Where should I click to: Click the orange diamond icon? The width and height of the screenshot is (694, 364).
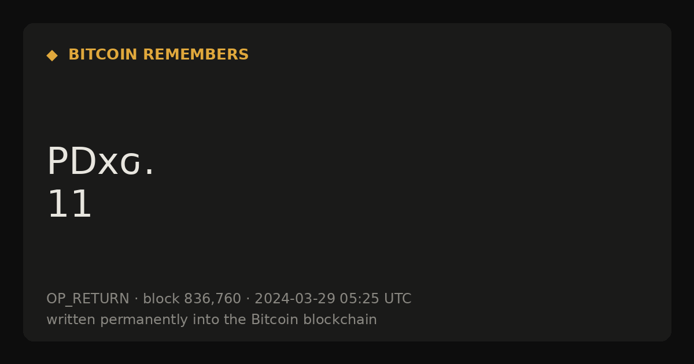point(52,55)
